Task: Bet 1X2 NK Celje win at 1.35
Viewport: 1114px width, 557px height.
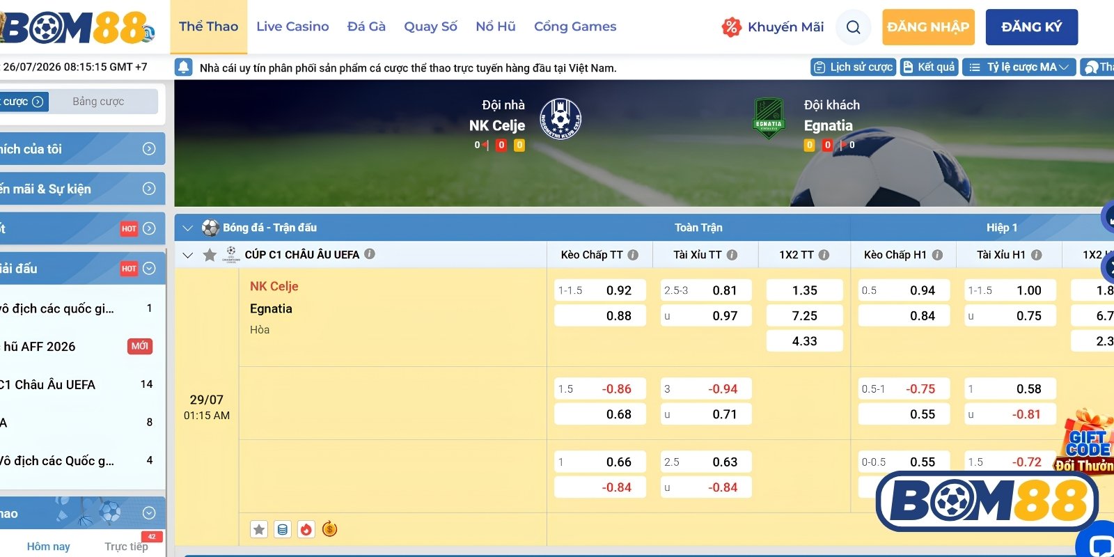Action: tap(805, 290)
